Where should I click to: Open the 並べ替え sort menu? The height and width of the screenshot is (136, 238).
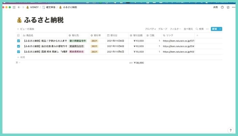pos(188,29)
